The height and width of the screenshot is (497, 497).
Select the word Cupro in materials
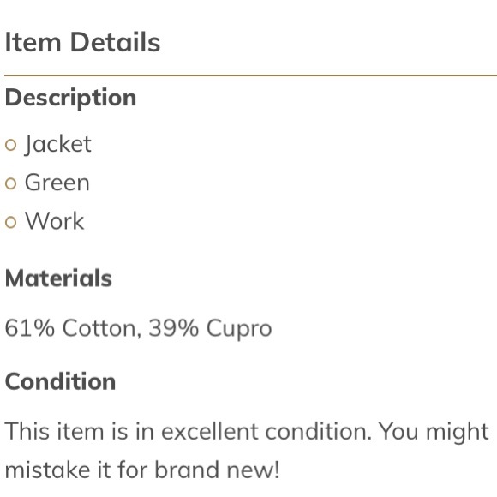coord(239,330)
